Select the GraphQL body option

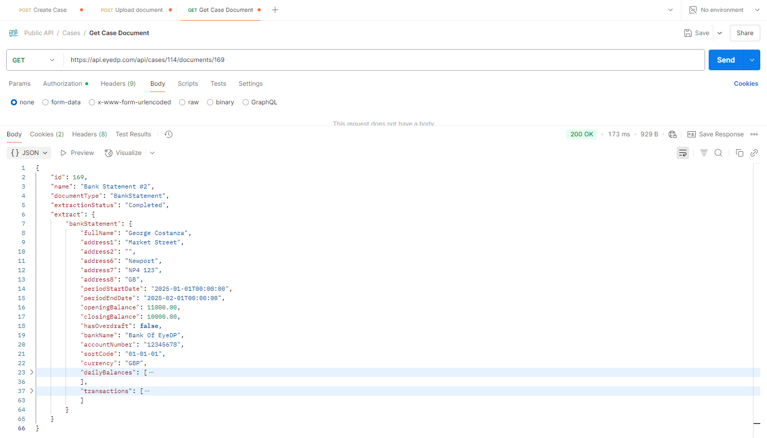(246, 102)
